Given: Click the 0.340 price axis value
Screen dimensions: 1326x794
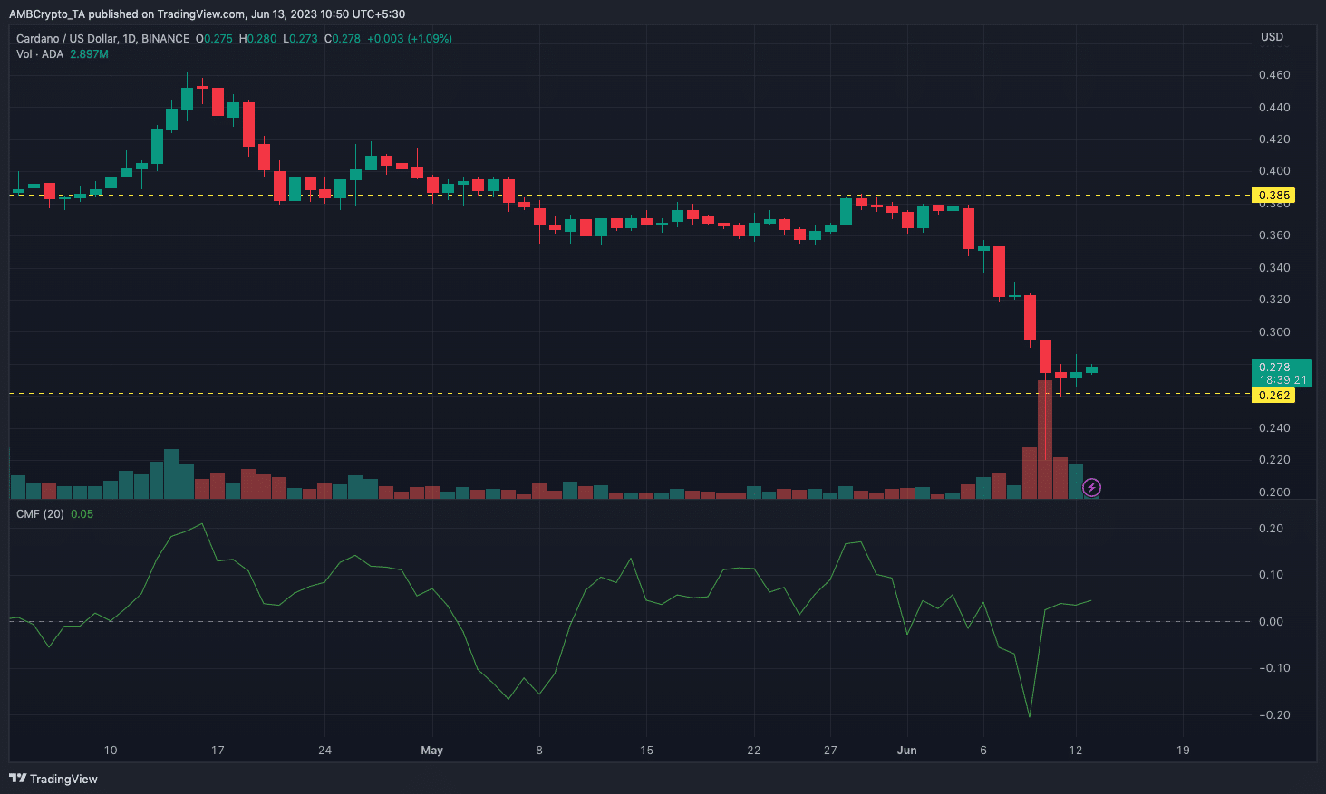Looking at the screenshot, I should (x=1273, y=268).
